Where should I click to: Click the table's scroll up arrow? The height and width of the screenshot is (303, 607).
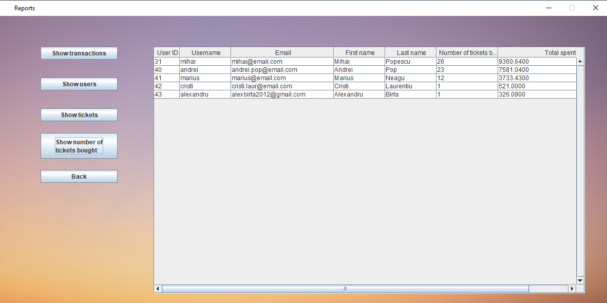coord(580,61)
